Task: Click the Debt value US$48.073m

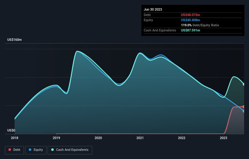Action: (x=190, y=15)
